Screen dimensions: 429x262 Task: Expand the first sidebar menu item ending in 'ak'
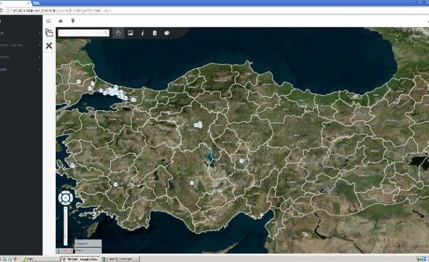click(x=21, y=33)
